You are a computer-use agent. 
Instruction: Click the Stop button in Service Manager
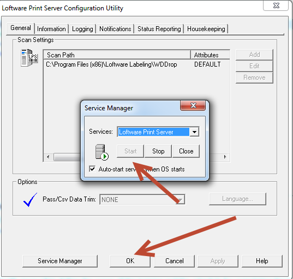tap(158, 151)
